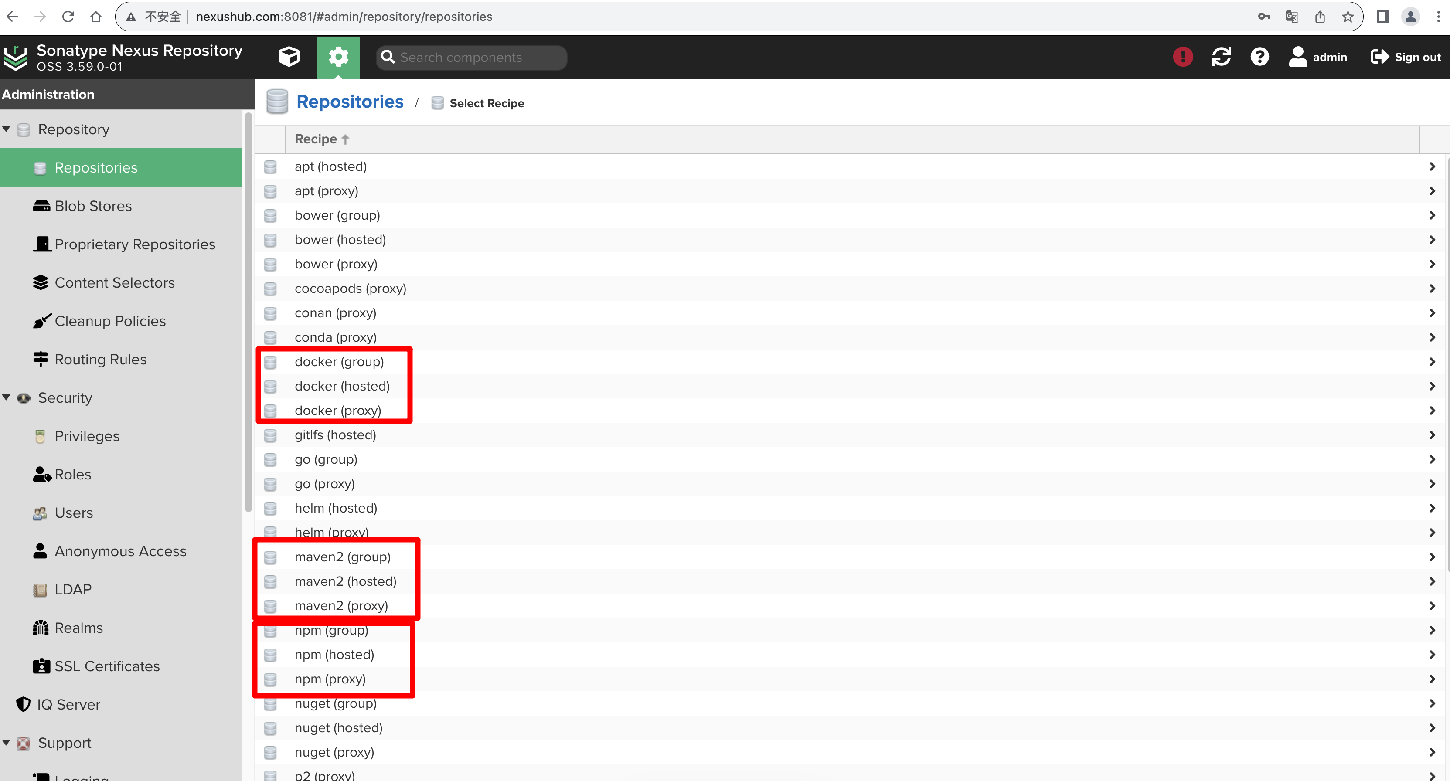This screenshot has height=781, width=1450.
Task: Open Users in the sidebar
Action: [121, 513]
